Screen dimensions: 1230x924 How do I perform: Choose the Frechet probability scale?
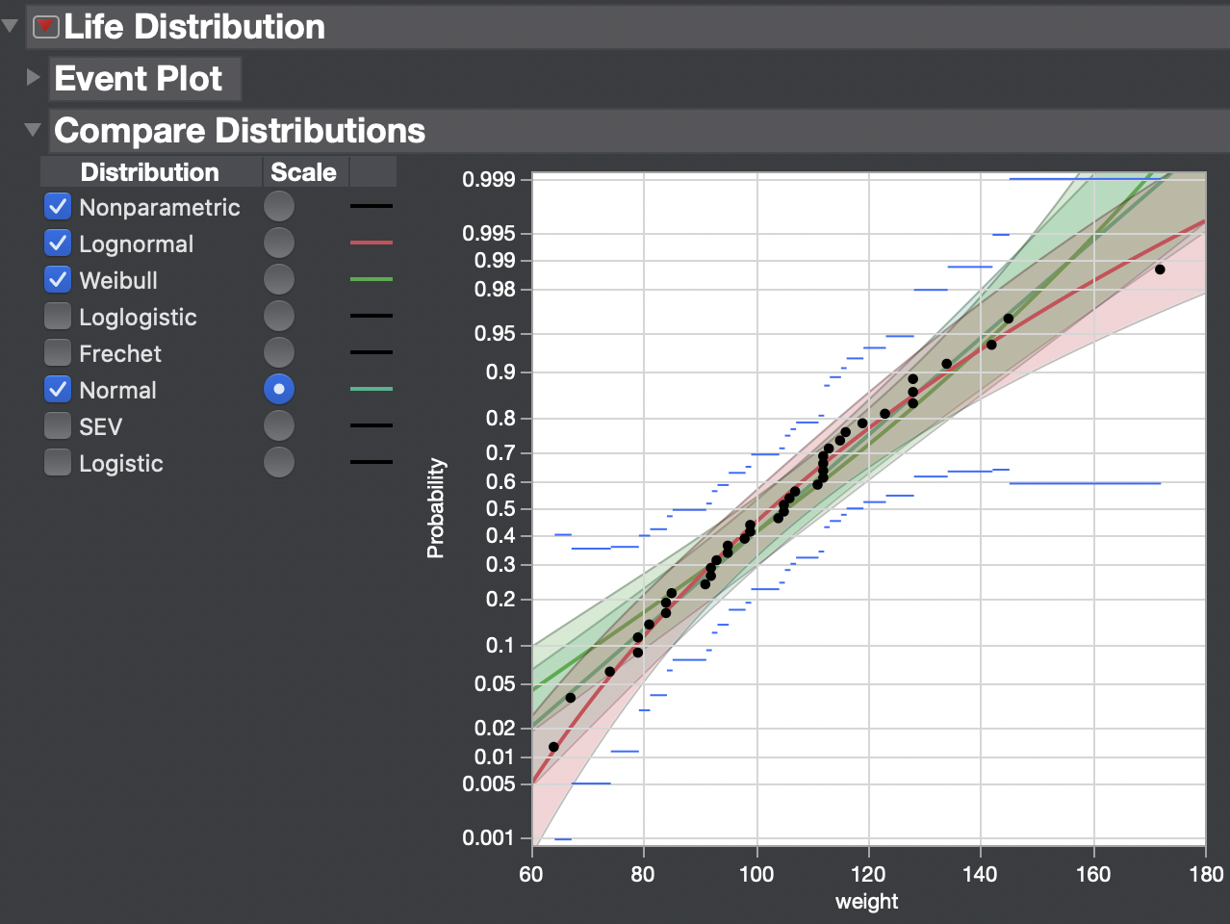[x=278, y=352]
